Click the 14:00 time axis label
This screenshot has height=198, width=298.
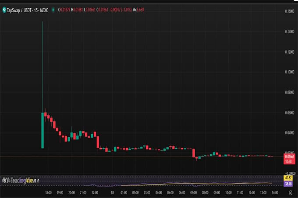275,192
